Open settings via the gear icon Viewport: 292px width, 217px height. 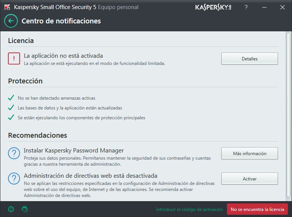[x=11, y=209]
